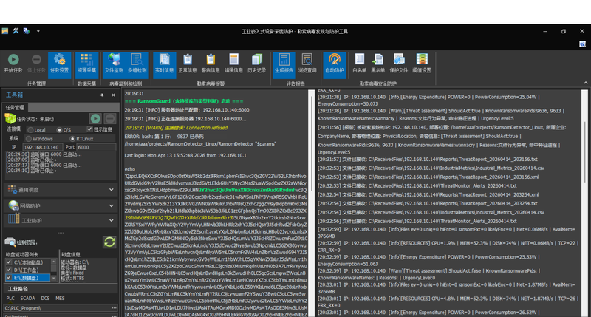591x317 pixels.
Task: Expand the 工业防护 section
Action: point(61,220)
